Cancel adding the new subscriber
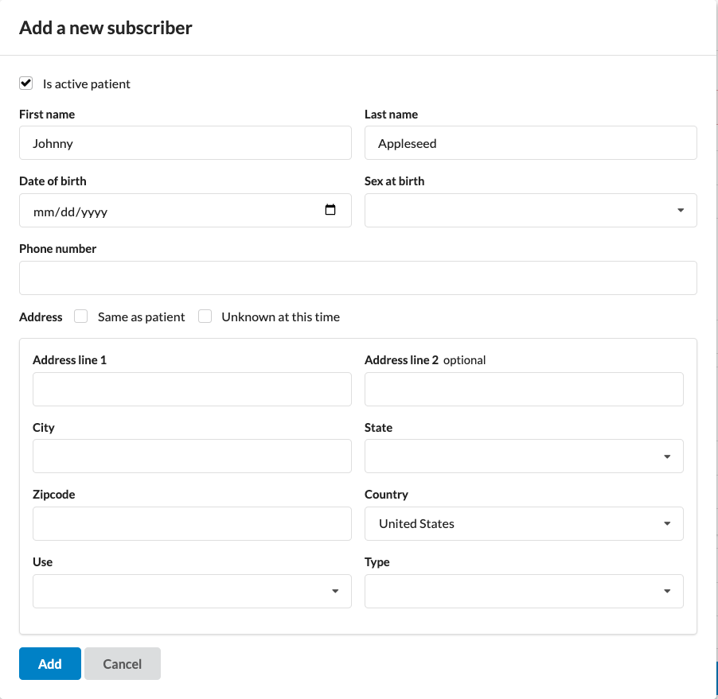Image resolution: width=718 pixels, height=699 pixels. pyautogui.click(x=123, y=664)
